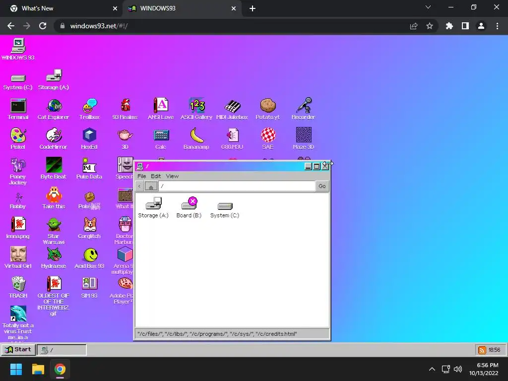Focus the explorer path input field

coord(237,186)
